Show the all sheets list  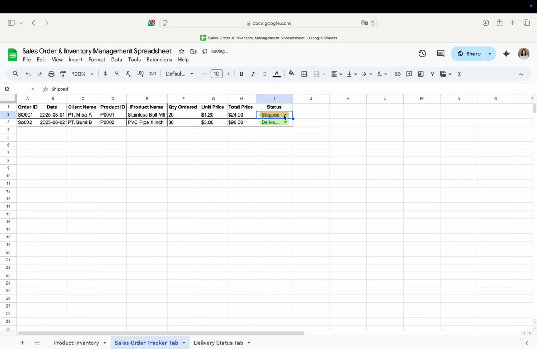37,343
